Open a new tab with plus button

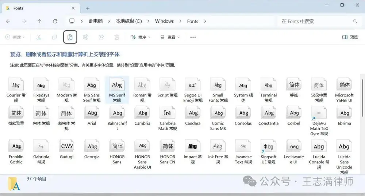click(88, 8)
